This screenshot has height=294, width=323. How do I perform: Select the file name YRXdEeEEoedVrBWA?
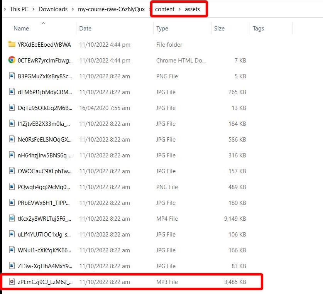tap(44, 44)
